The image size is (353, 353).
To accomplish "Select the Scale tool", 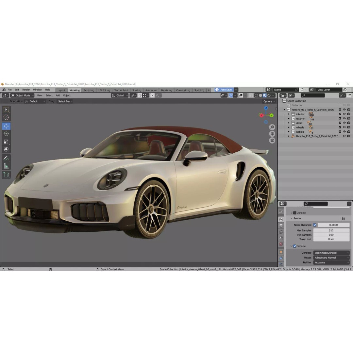I will tap(6, 142).
